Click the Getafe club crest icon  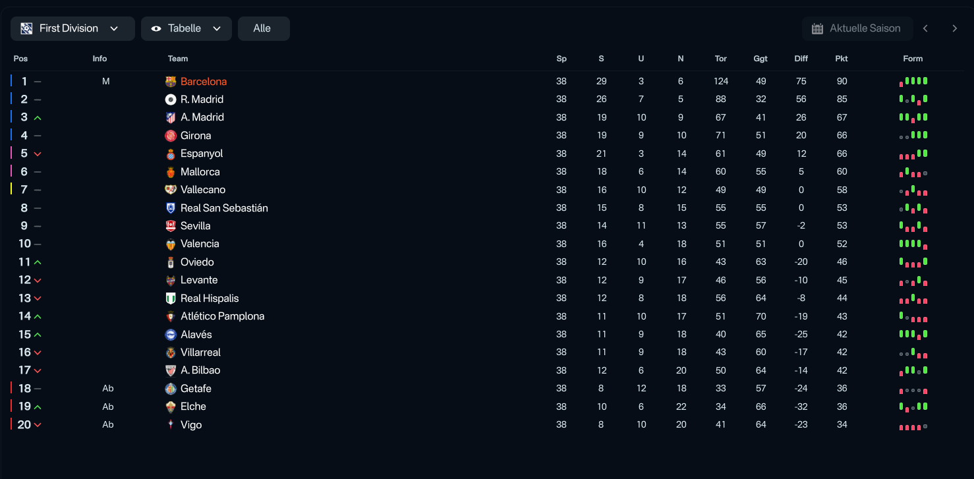pos(171,389)
